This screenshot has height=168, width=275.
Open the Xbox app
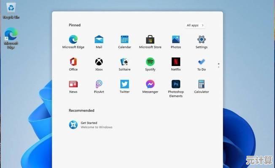pyautogui.click(x=99, y=62)
